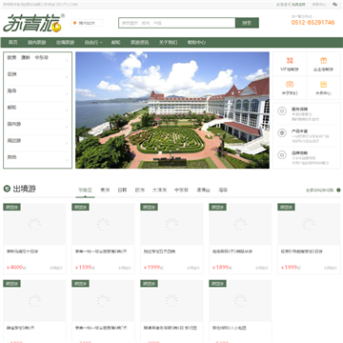Click the camera icon above 关于我们
Screen dimensions: 343x343
[x=290, y=84]
